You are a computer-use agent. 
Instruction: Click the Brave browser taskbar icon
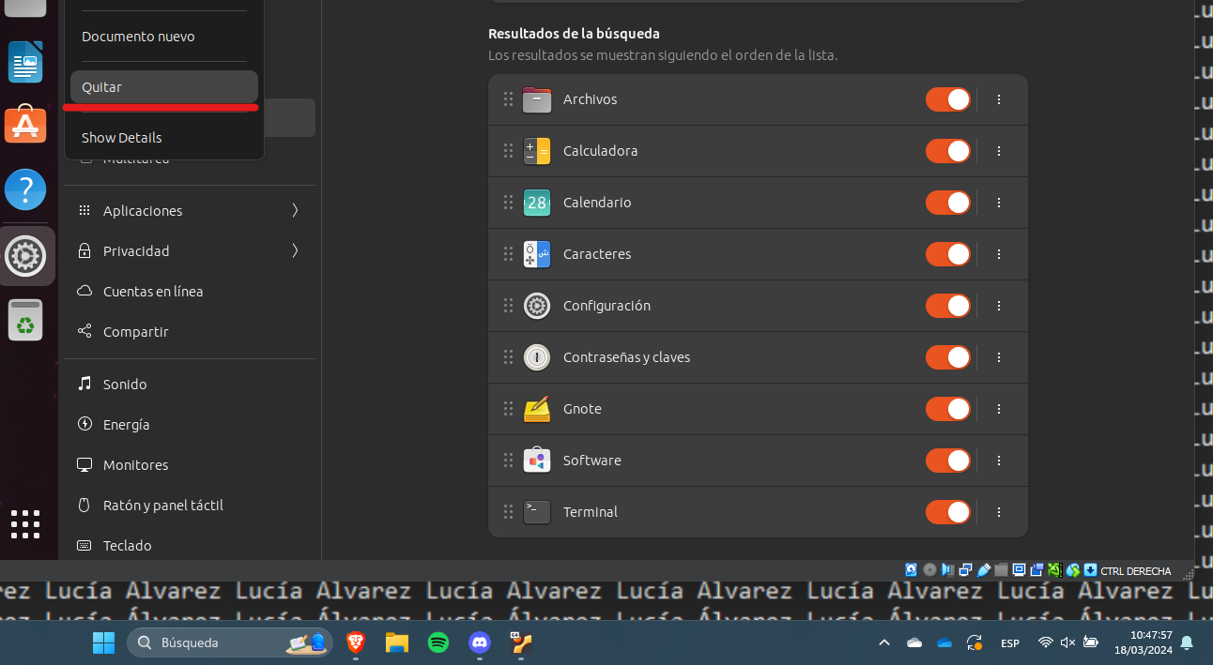tap(356, 642)
